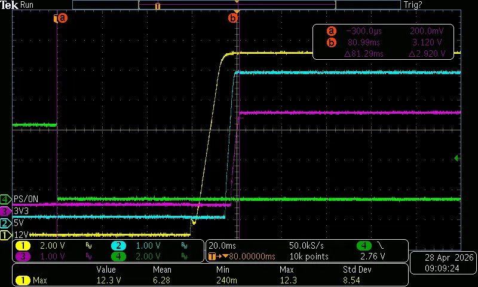478x287 pixels.
Task: Click cursor b time 80.99ms
Action: click(x=364, y=42)
